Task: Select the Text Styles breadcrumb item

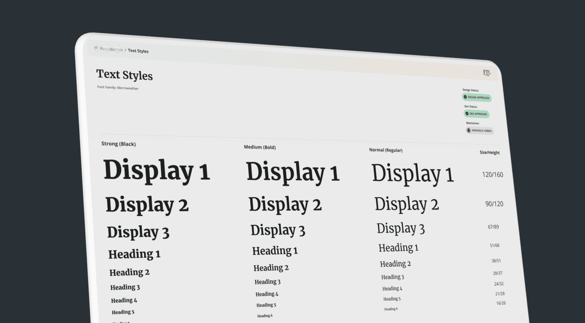Action: [x=138, y=51]
